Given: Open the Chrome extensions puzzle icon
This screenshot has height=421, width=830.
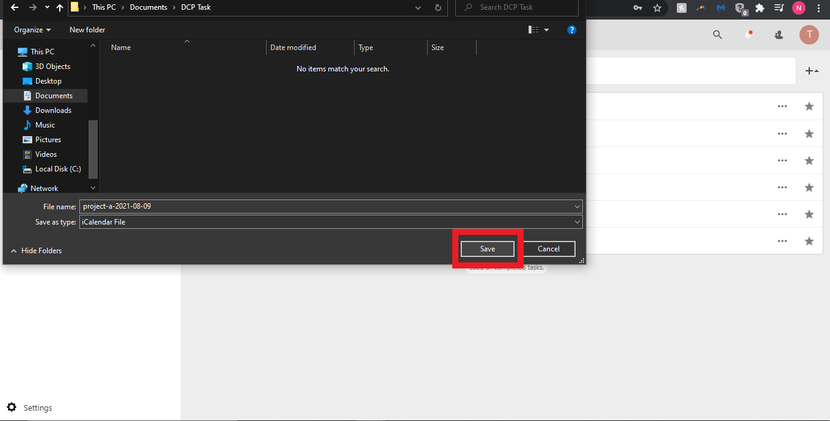Looking at the screenshot, I should (760, 8).
